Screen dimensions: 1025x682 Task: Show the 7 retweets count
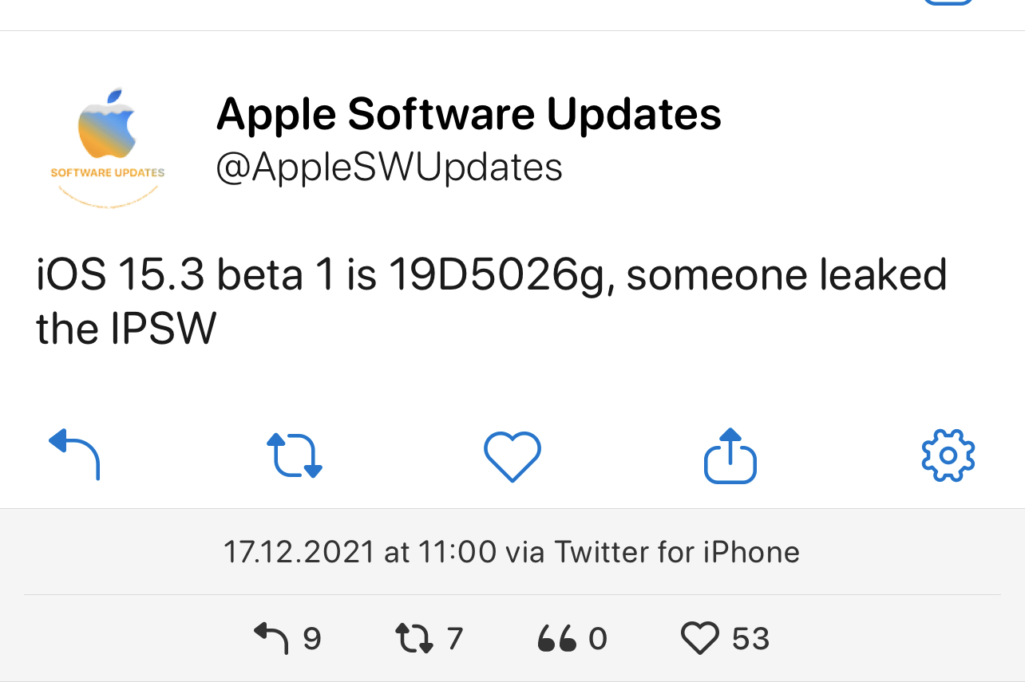429,639
